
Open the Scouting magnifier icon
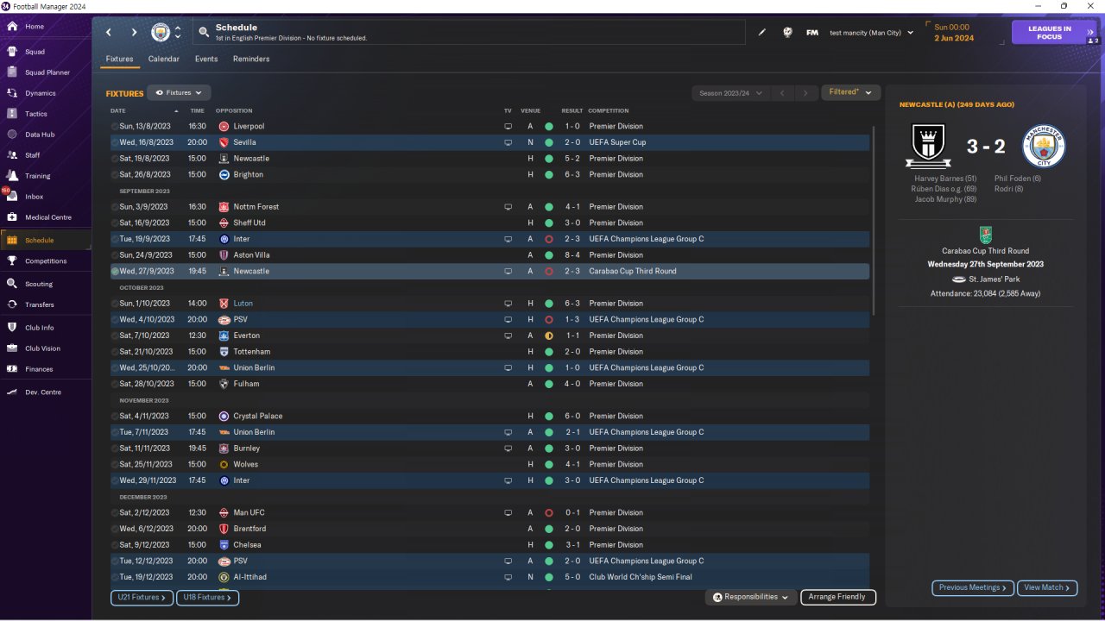(x=12, y=284)
